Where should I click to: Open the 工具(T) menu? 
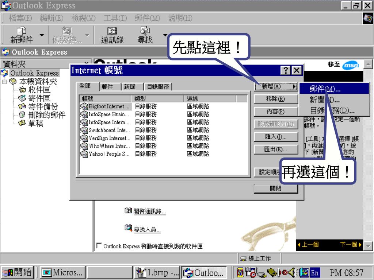point(115,18)
